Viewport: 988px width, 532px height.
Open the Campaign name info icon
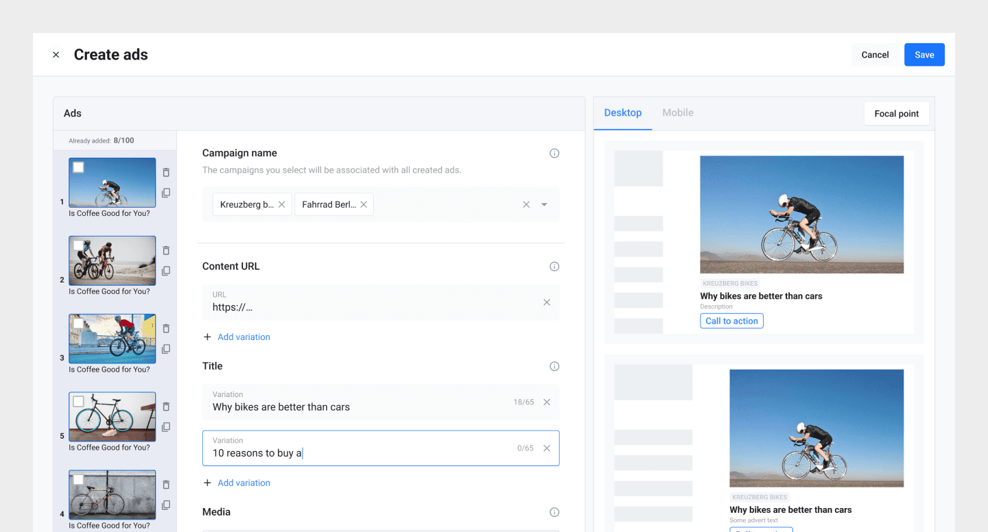point(554,154)
